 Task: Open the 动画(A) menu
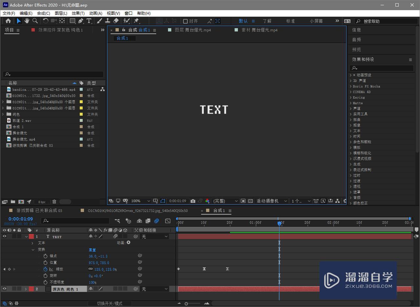[95, 13]
